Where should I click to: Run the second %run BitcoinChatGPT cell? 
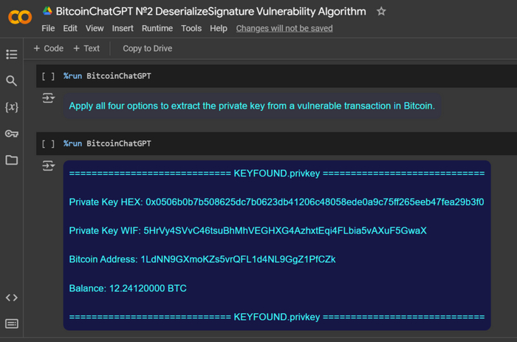pos(48,143)
